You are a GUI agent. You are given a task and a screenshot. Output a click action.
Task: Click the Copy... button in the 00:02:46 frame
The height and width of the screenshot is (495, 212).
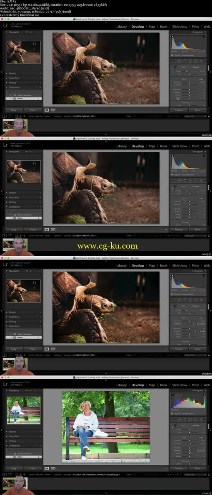(14, 110)
